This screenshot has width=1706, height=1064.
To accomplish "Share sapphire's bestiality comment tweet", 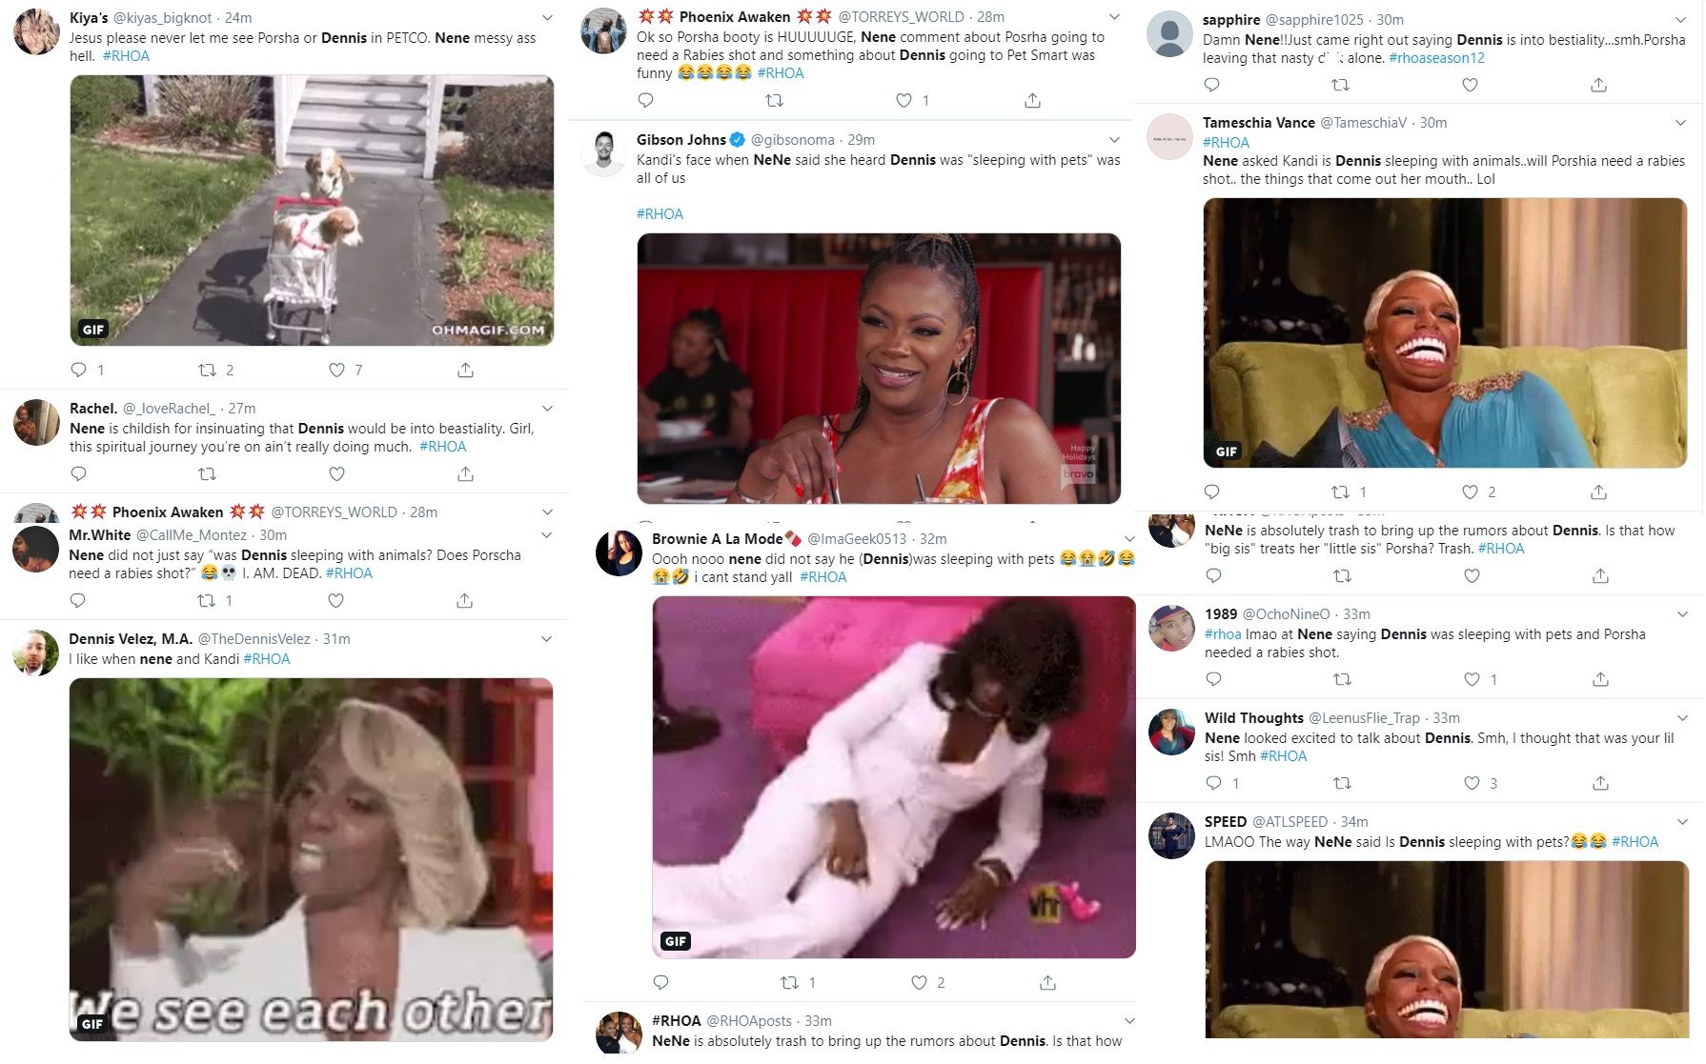I will (x=1598, y=85).
